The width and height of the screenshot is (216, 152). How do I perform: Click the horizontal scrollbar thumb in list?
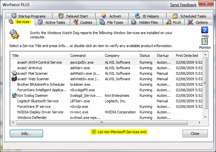(102, 122)
